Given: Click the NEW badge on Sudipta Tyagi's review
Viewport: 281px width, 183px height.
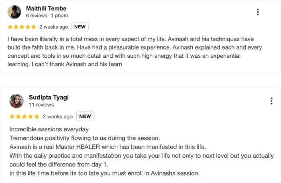Looking at the screenshot, I should click(x=85, y=116).
